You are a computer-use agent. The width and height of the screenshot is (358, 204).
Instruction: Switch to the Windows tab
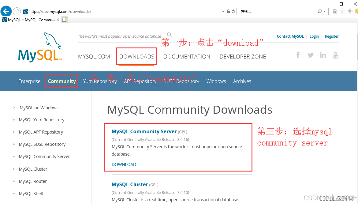click(216, 81)
